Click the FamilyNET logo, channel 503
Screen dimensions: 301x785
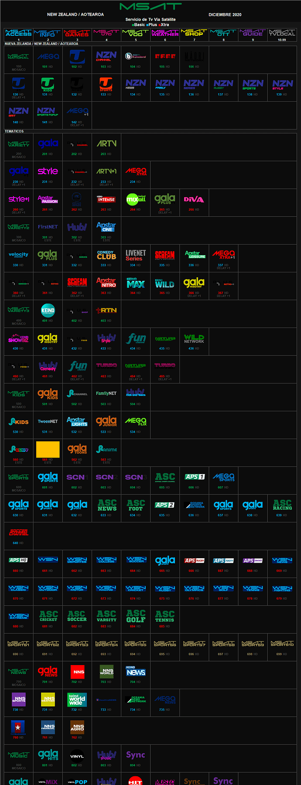point(106,393)
